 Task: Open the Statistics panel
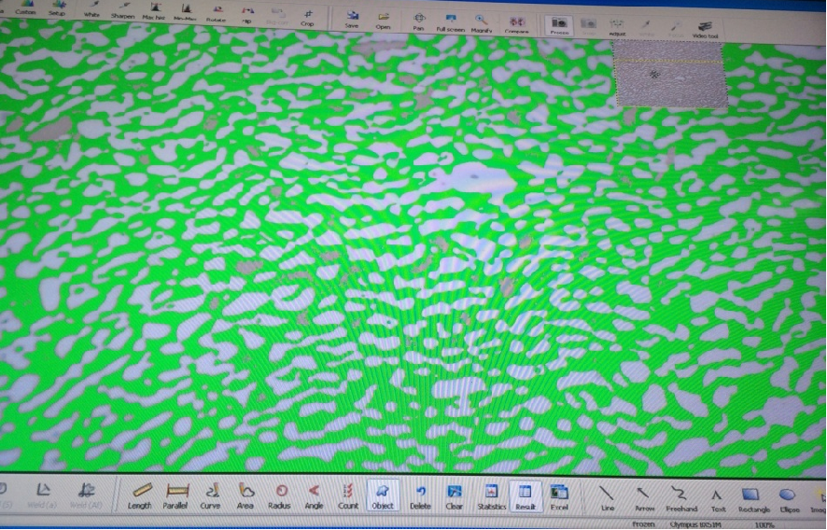(x=492, y=495)
